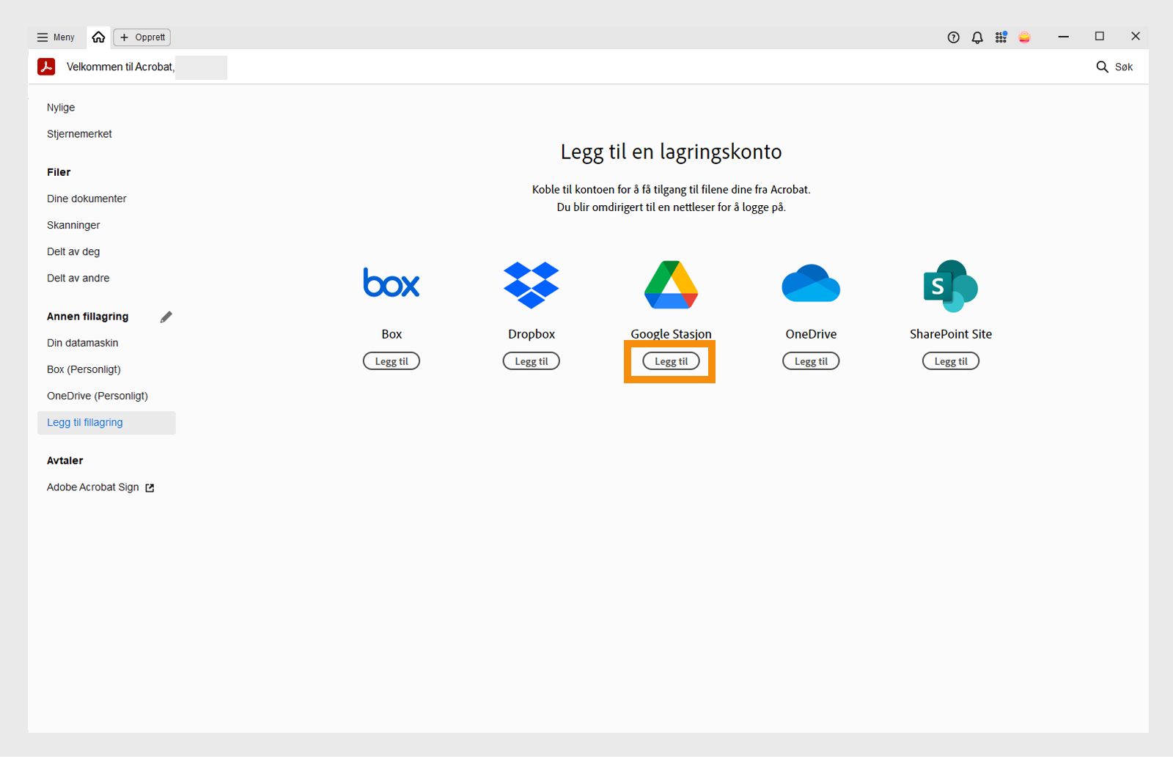Switch to the Home tab
Viewport: 1173px width, 757px height.
pos(98,37)
